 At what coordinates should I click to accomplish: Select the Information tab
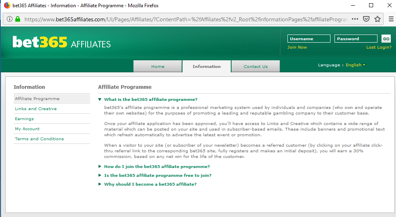click(x=207, y=66)
